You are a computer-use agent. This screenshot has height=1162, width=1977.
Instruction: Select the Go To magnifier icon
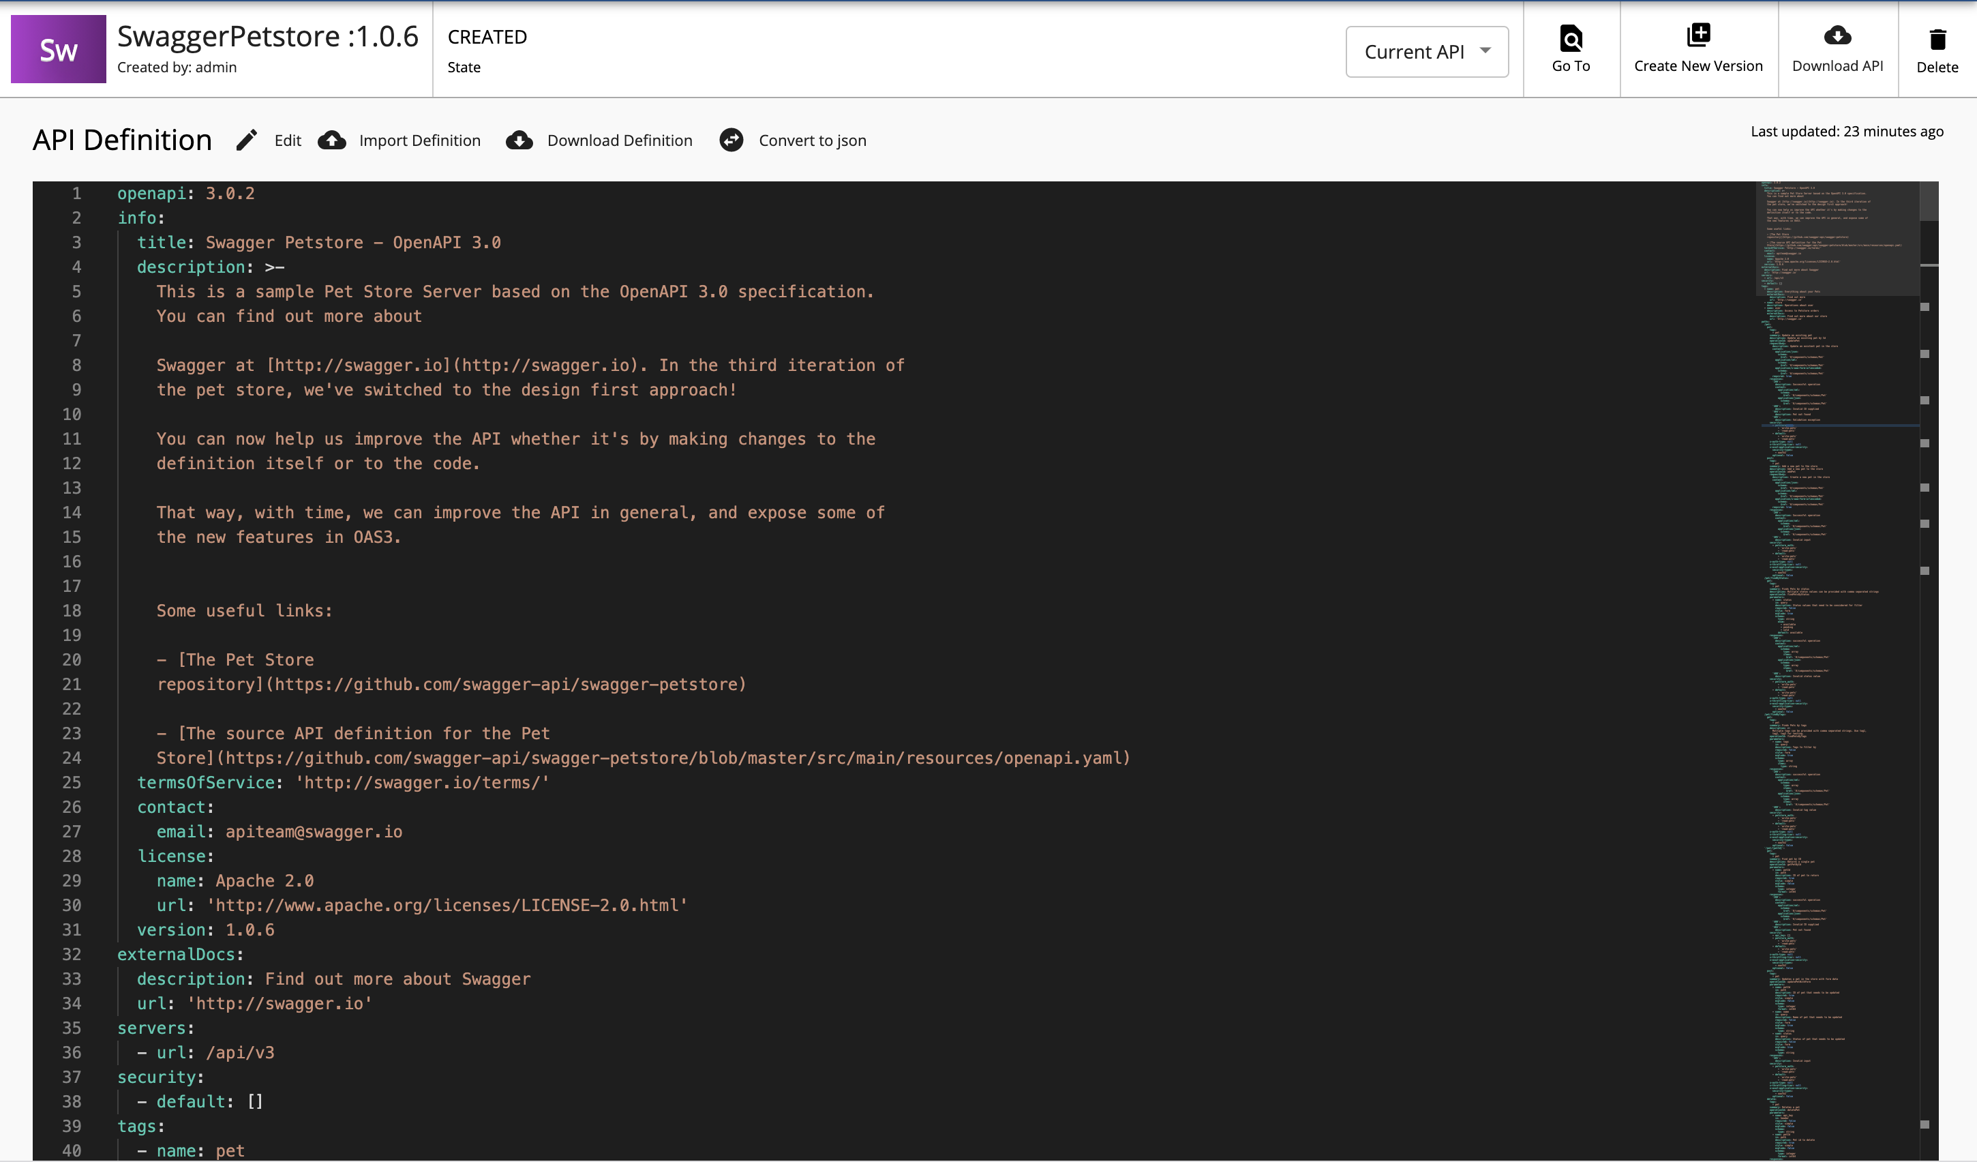1571,37
